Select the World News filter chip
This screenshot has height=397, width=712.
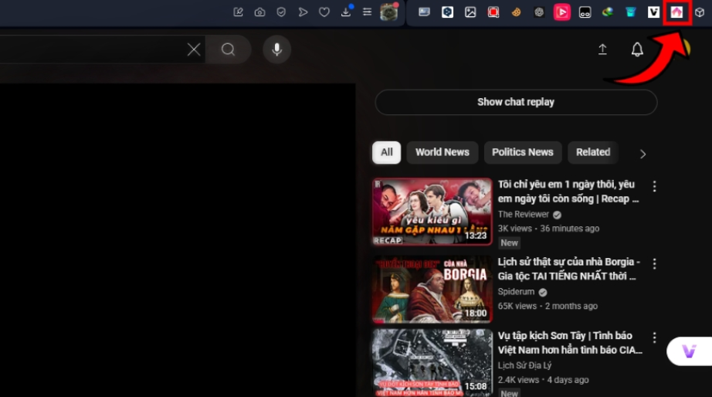[x=442, y=152]
